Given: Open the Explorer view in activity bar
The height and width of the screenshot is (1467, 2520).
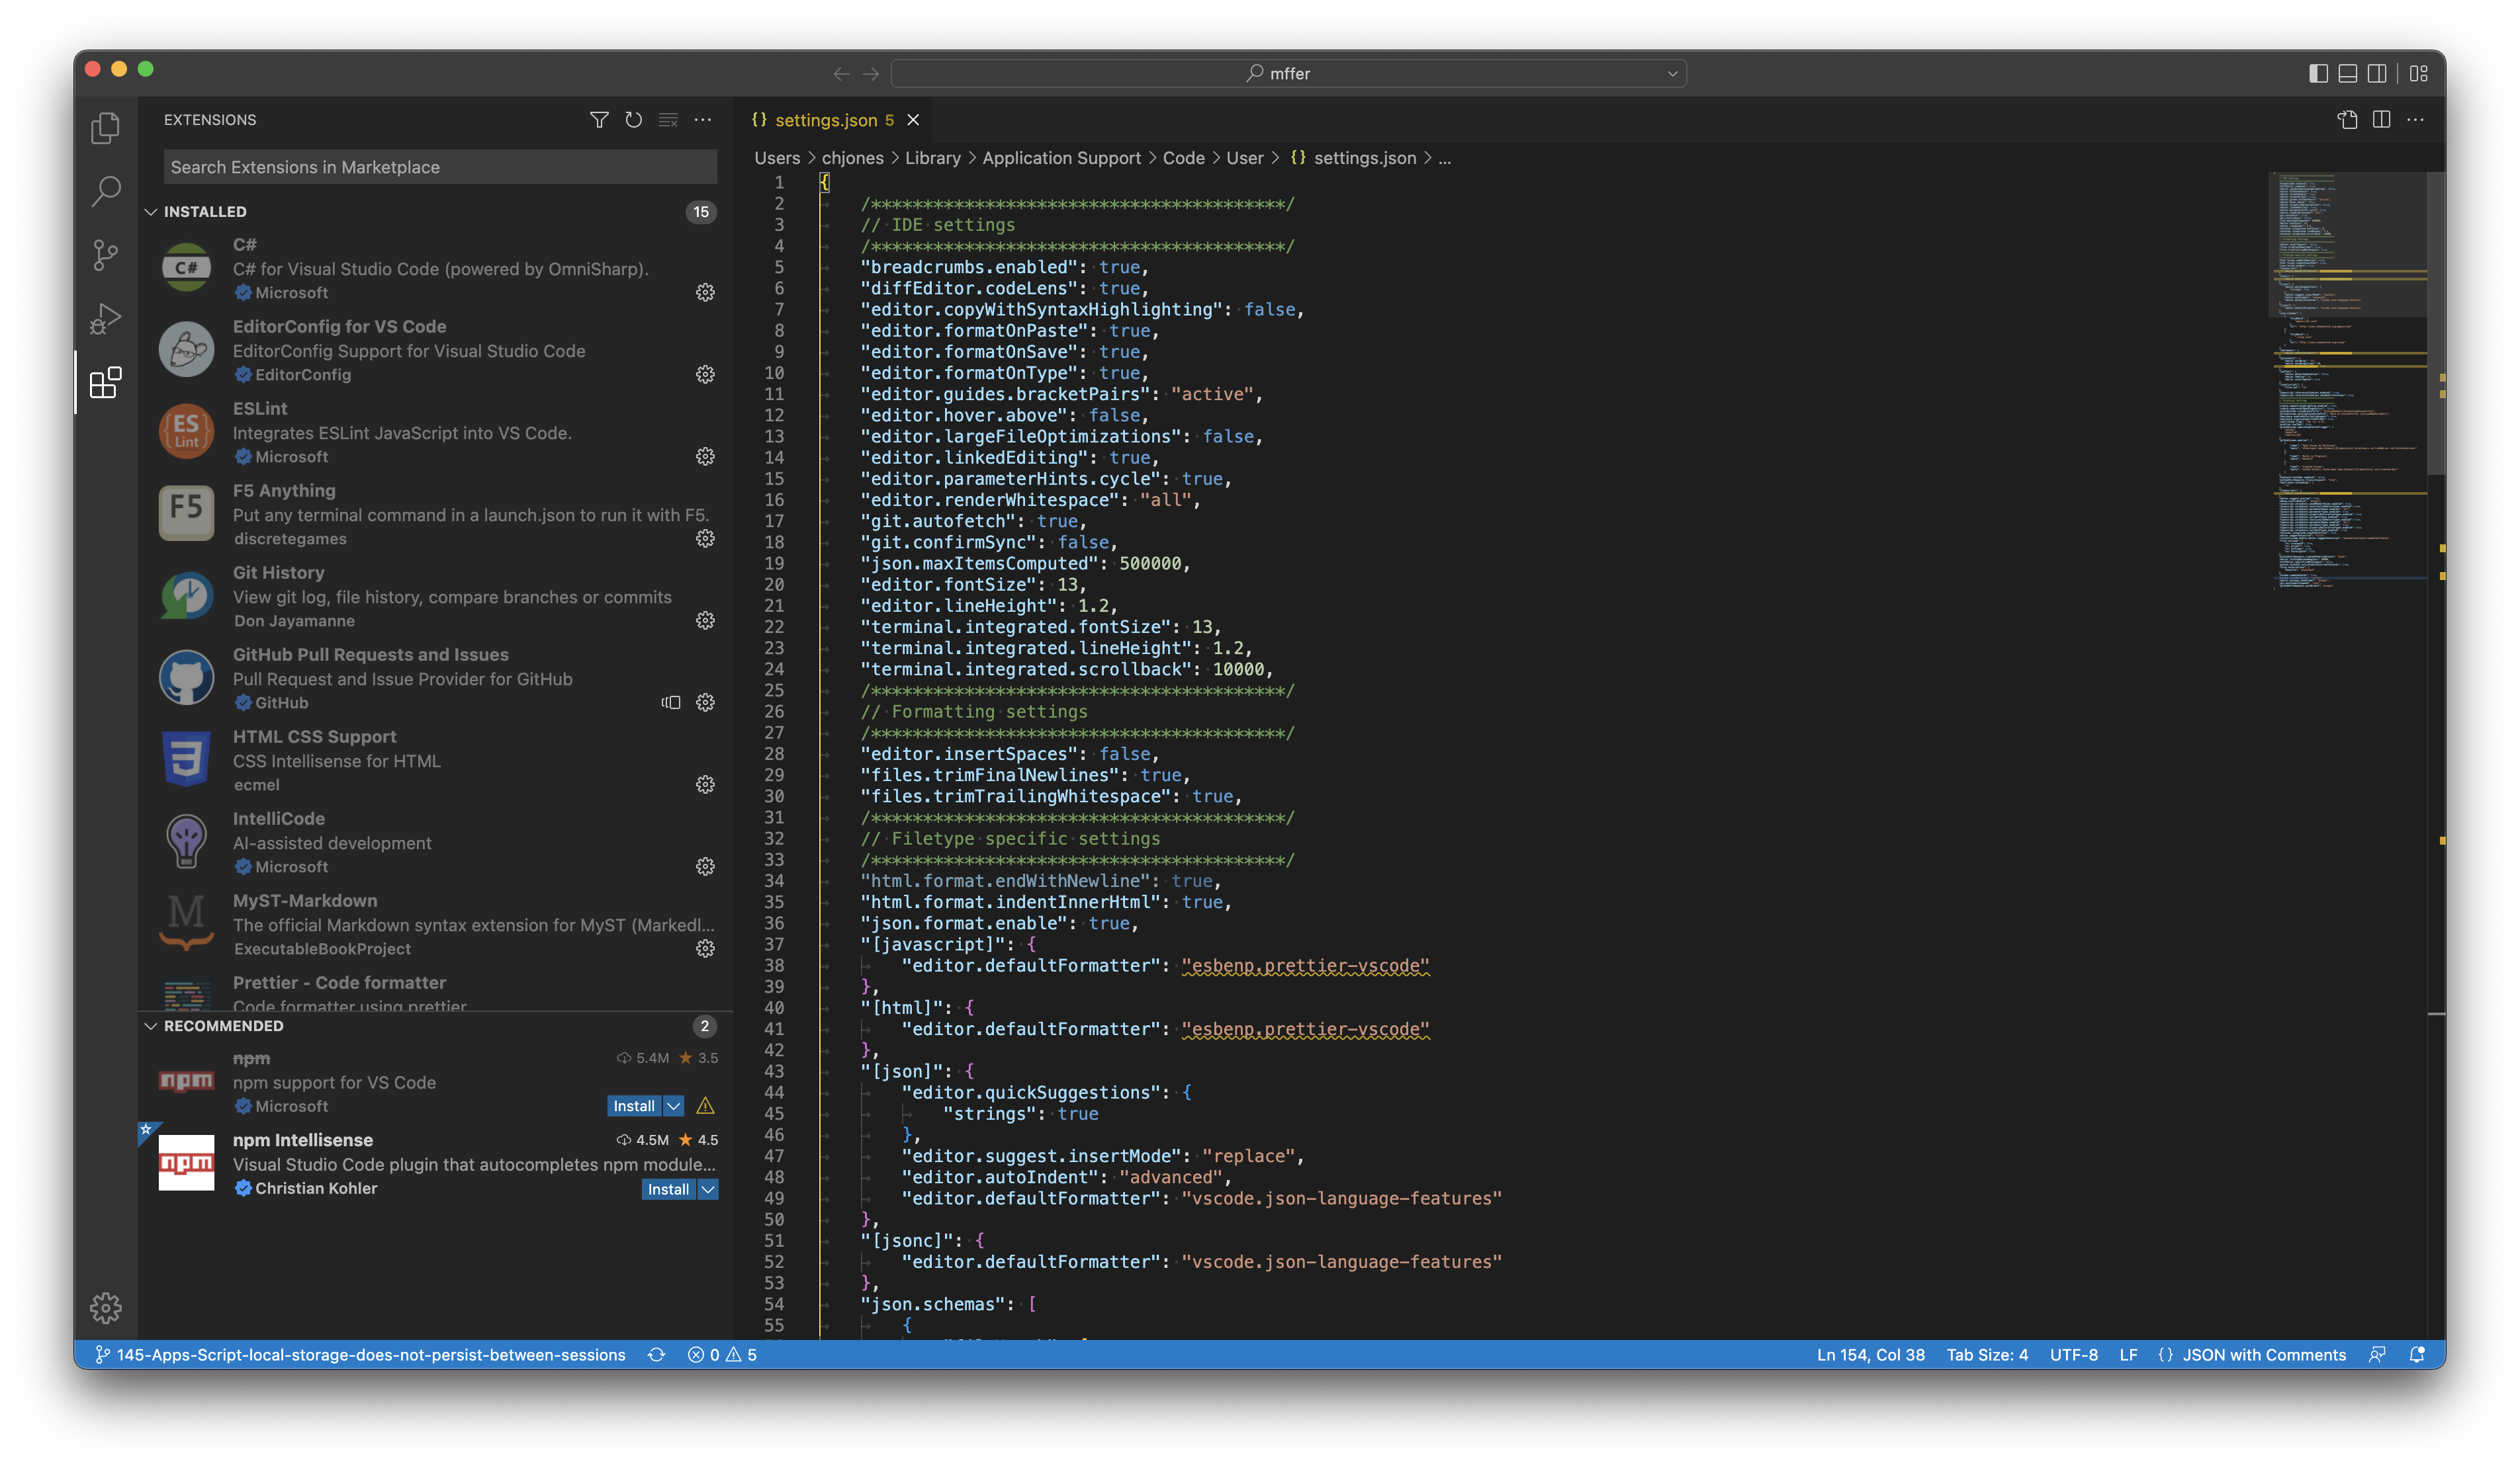Looking at the screenshot, I should point(105,128).
